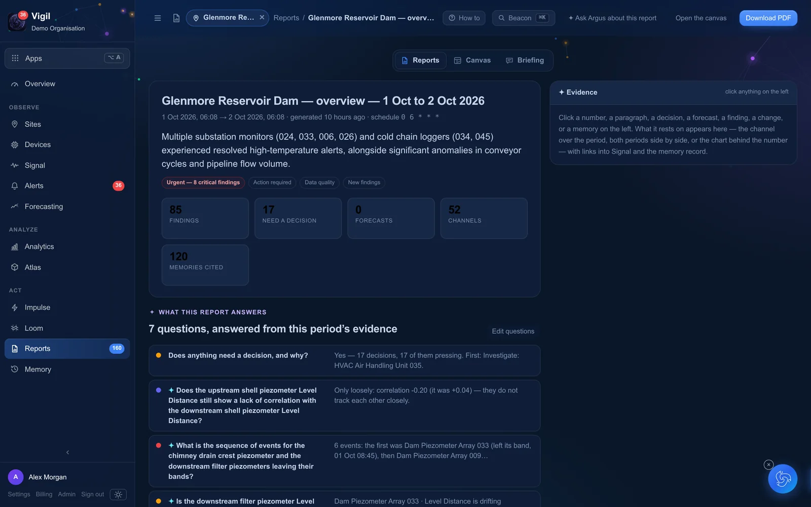Download the report as PDF

[x=768, y=18]
